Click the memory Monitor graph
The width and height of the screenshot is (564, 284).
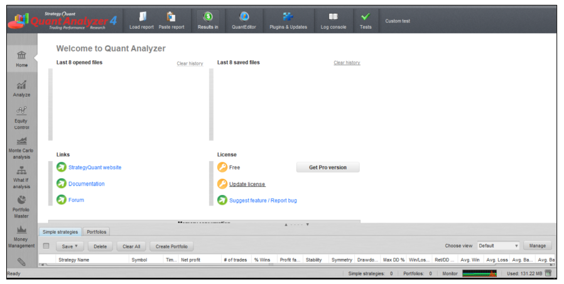click(479, 273)
